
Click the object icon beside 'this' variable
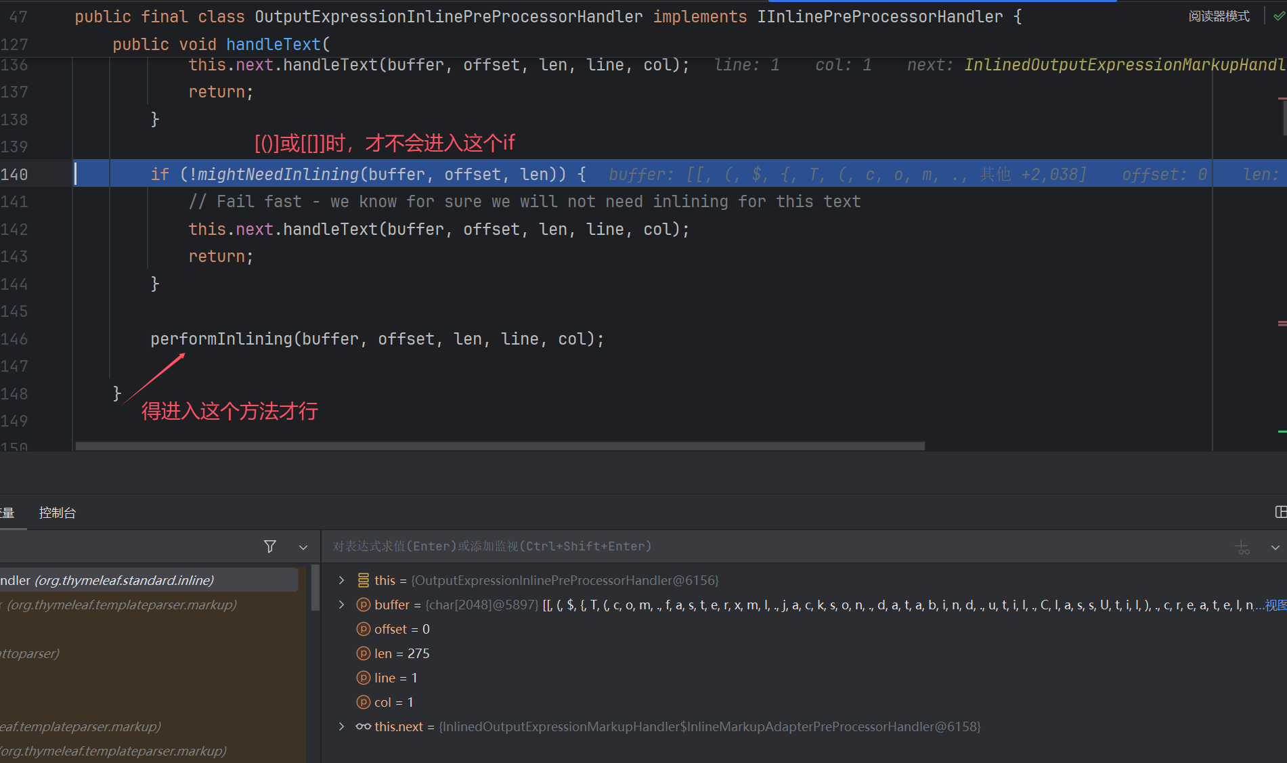click(364, 580)
